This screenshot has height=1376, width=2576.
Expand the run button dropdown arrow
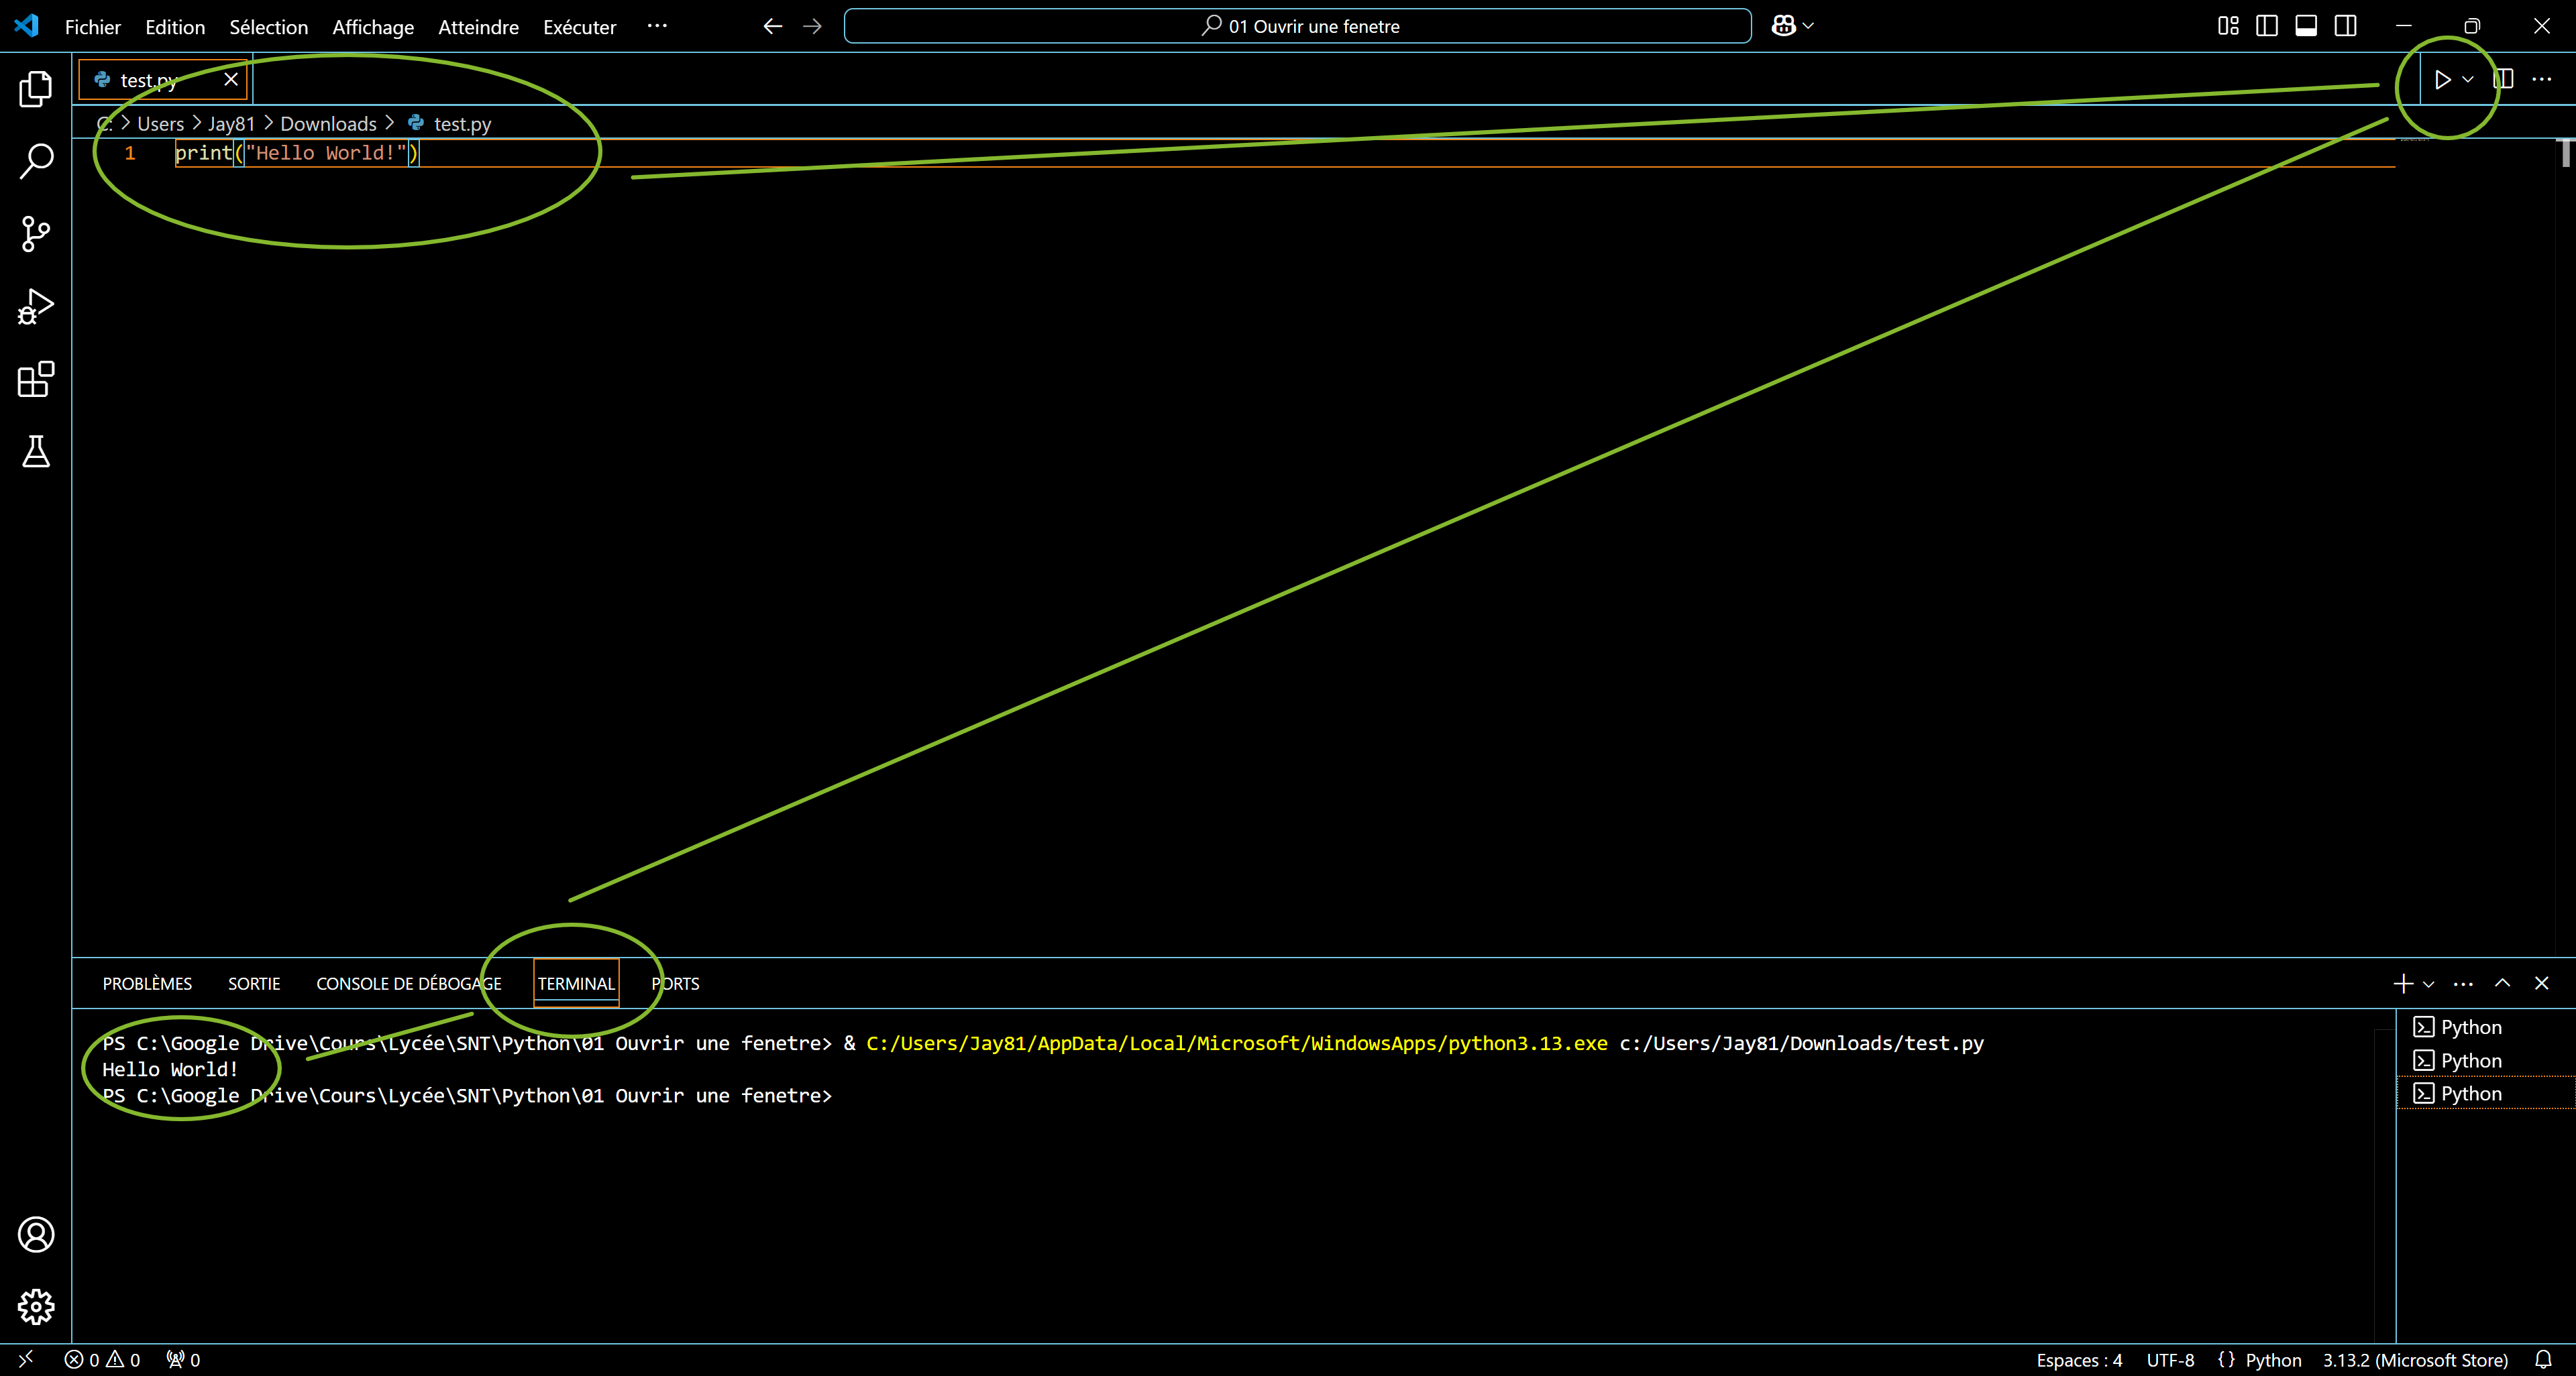coord(2468,80)
